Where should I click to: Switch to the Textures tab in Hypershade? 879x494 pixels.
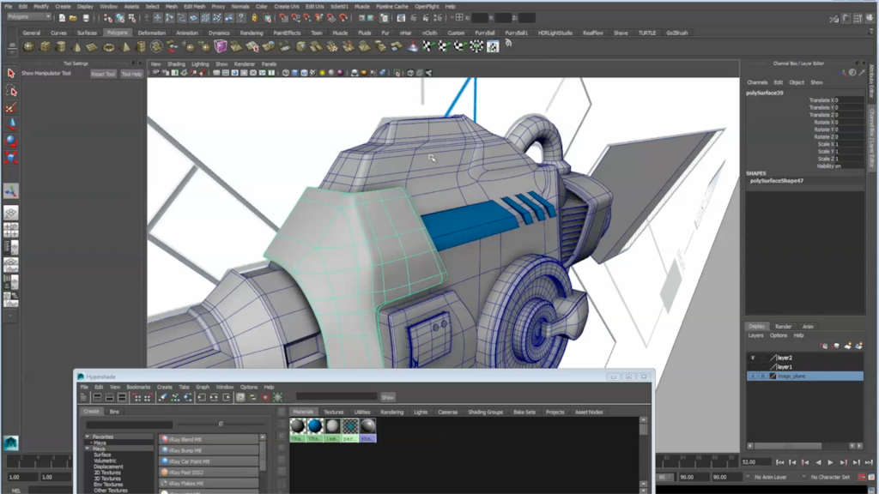coord(334,413)
